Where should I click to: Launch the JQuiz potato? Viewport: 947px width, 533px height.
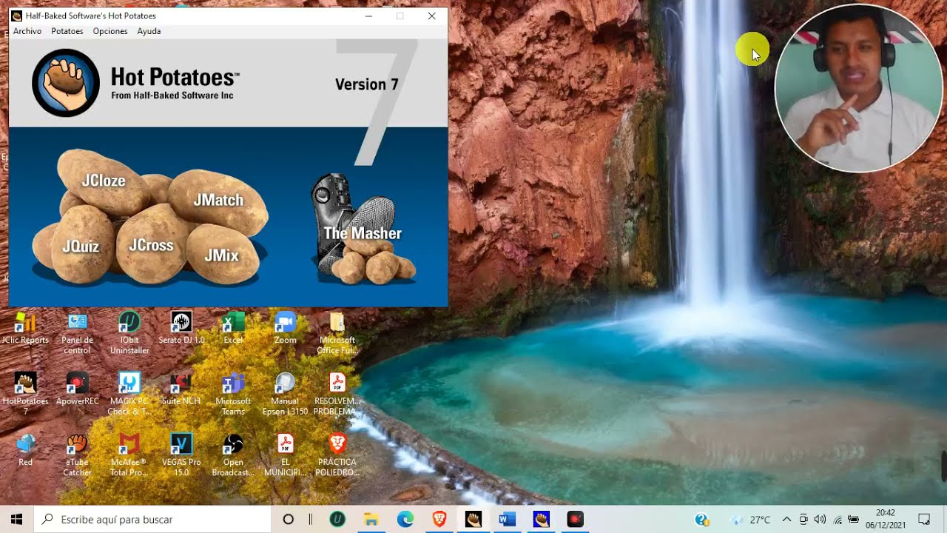(x=80, y=246)
